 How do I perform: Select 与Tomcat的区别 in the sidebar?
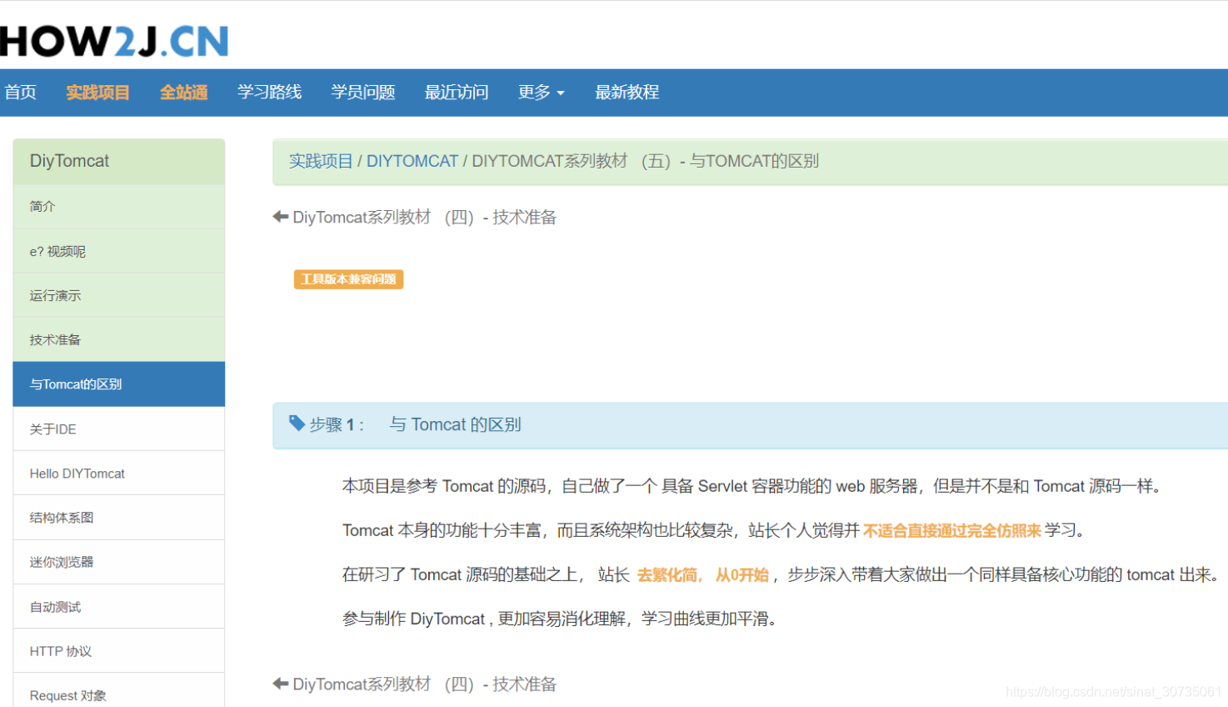(119, 384)
